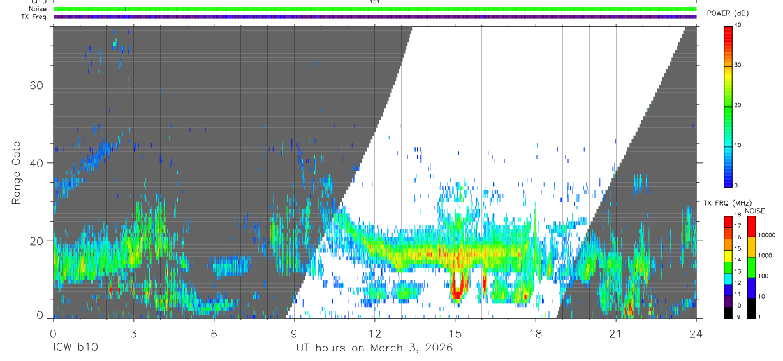Click the '21' UT hour tick label
This screenshot has width=783, height=361.
click(616, 333)
